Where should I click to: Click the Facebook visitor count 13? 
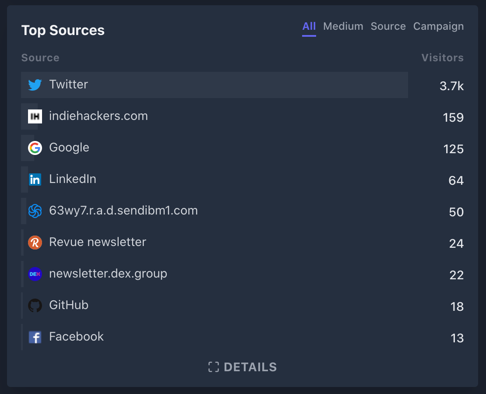click(457, 338)
